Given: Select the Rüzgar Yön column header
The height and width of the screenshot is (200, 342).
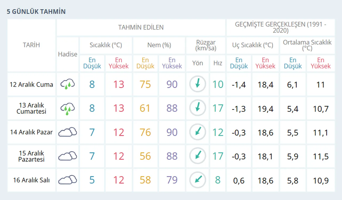Looking at the screenshot, I should coord(197,63).
